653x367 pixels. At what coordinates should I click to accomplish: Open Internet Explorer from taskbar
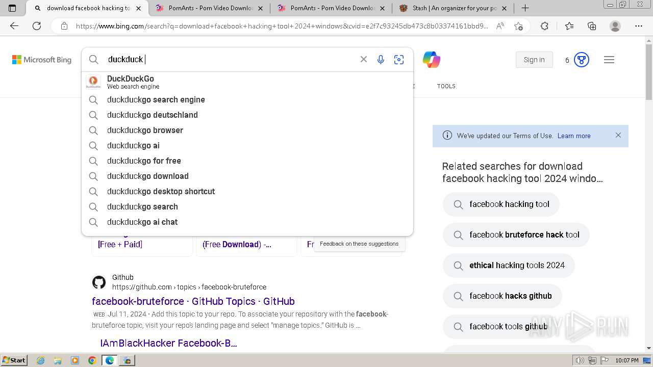click(x=41, y=360)
